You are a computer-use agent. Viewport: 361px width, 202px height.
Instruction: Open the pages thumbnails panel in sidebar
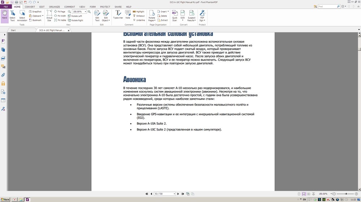3,50
